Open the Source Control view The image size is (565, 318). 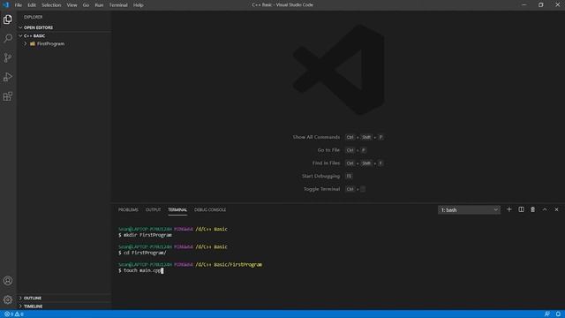coord(8,57)
